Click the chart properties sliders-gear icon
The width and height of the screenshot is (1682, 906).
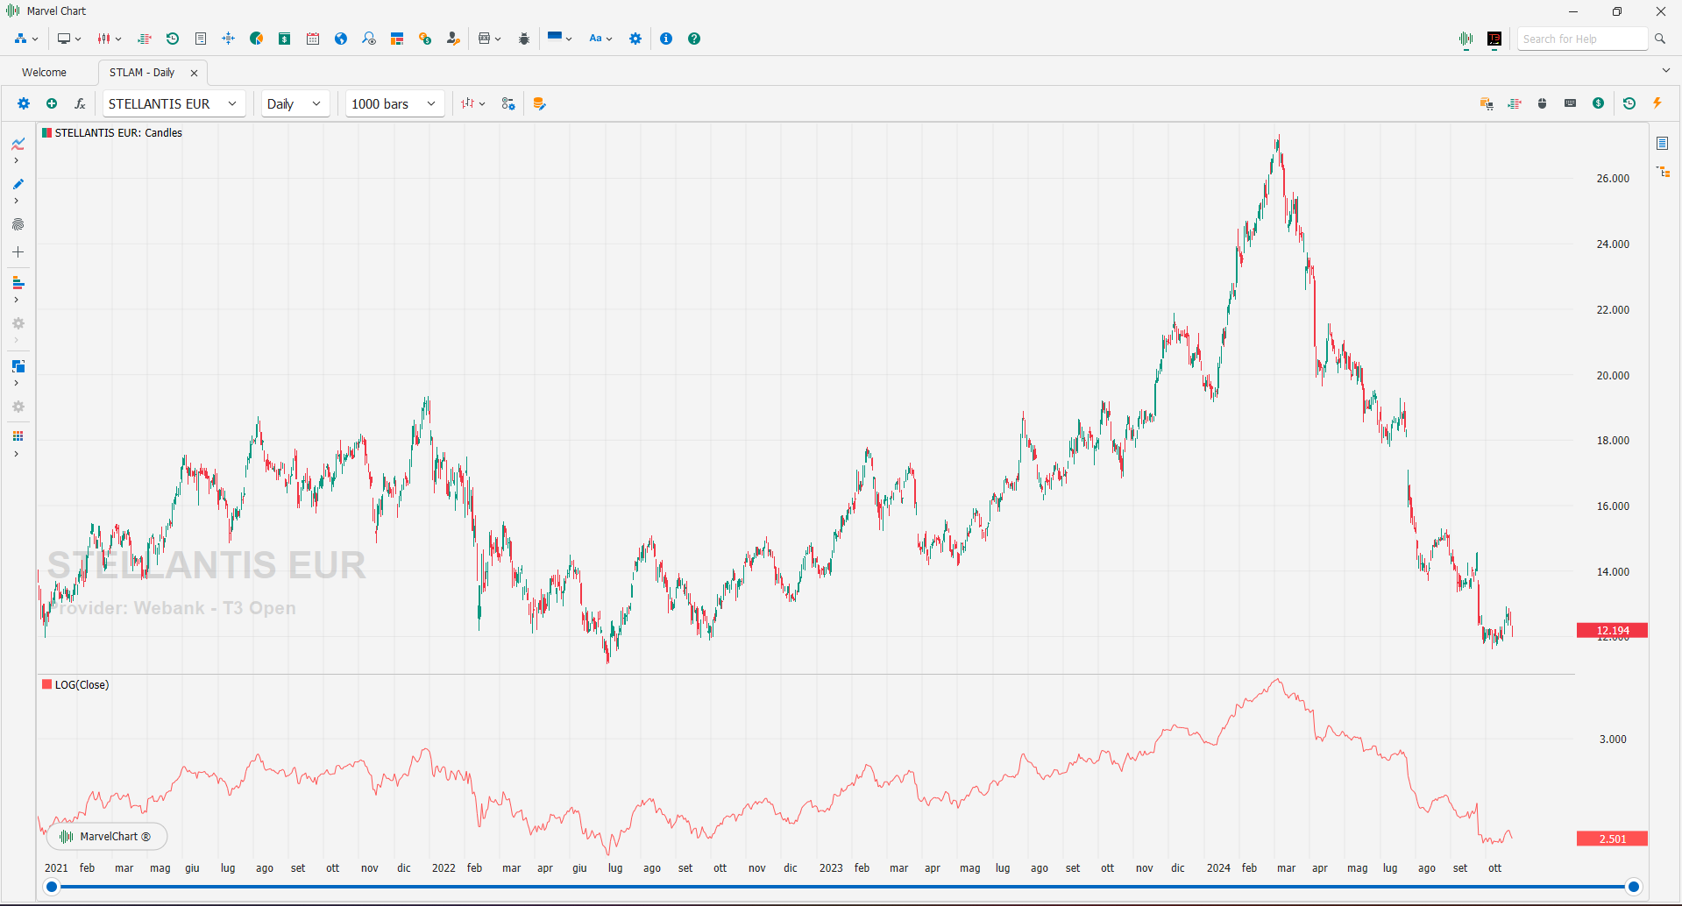[508, 103]
